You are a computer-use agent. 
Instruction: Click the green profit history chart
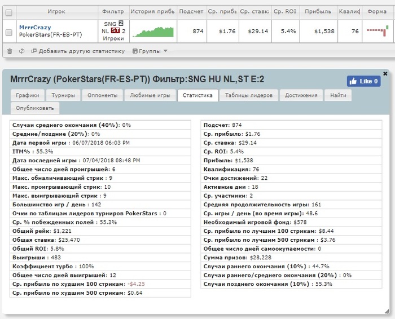coord(153,32)
